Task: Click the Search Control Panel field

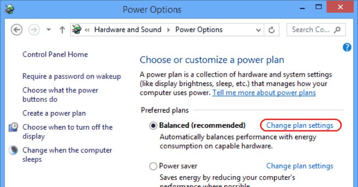Action: point(310,29)
